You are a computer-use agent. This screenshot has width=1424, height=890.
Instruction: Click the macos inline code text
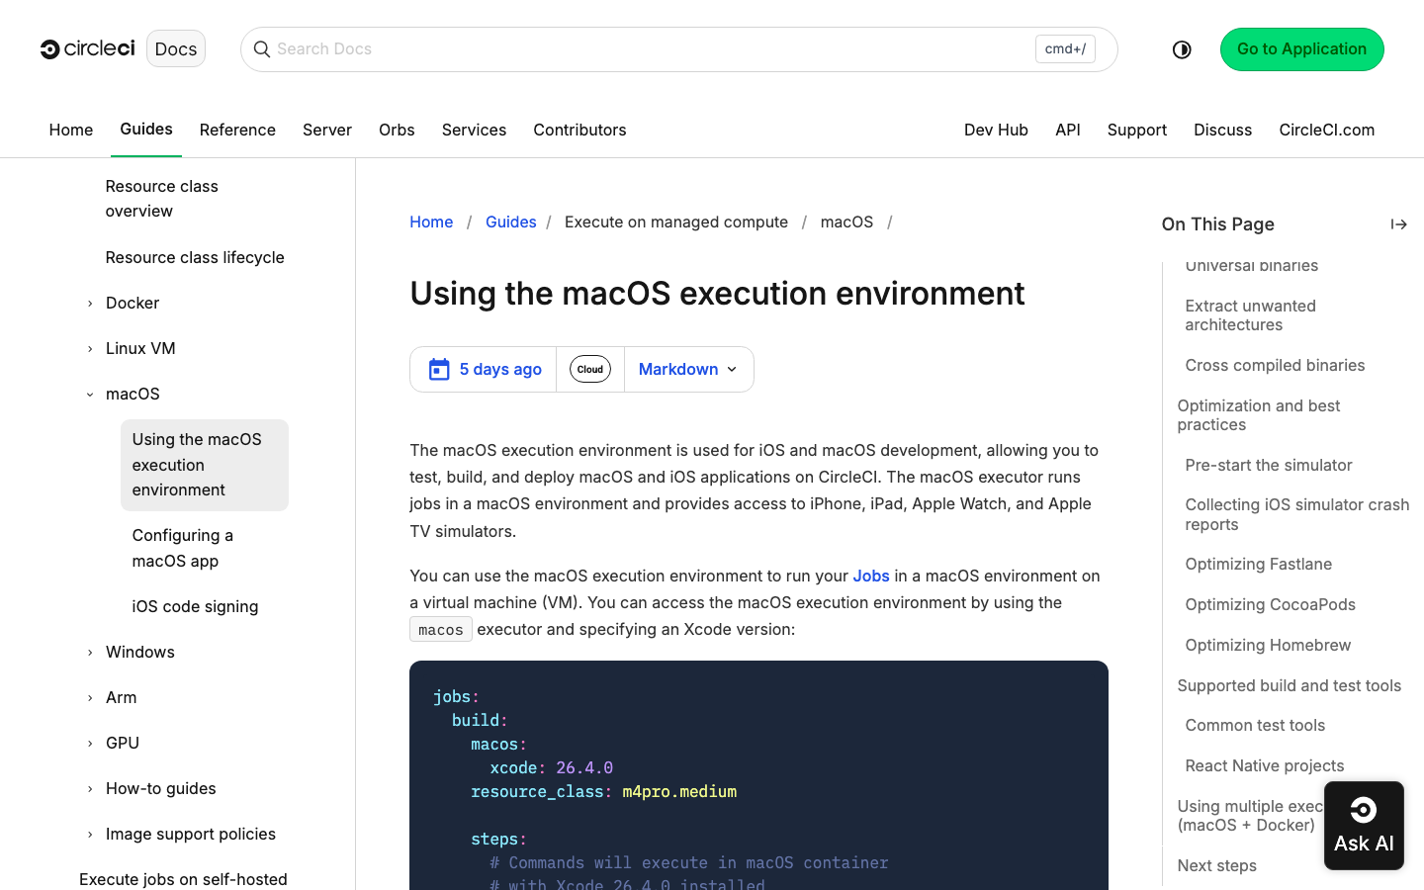441,630
